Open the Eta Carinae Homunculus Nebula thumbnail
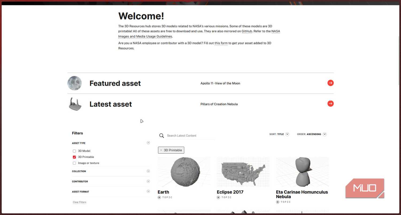 [302, 172]
